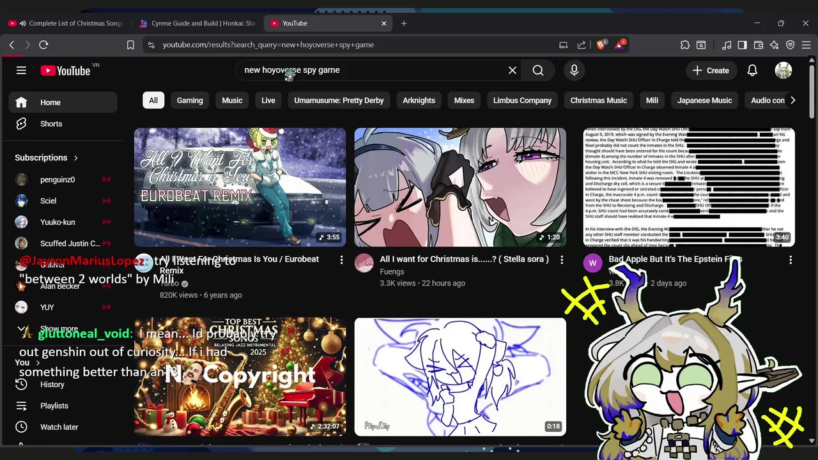Open the Picture-in-Picture address bar icon

pyautogui.click(x=563, y=45)
